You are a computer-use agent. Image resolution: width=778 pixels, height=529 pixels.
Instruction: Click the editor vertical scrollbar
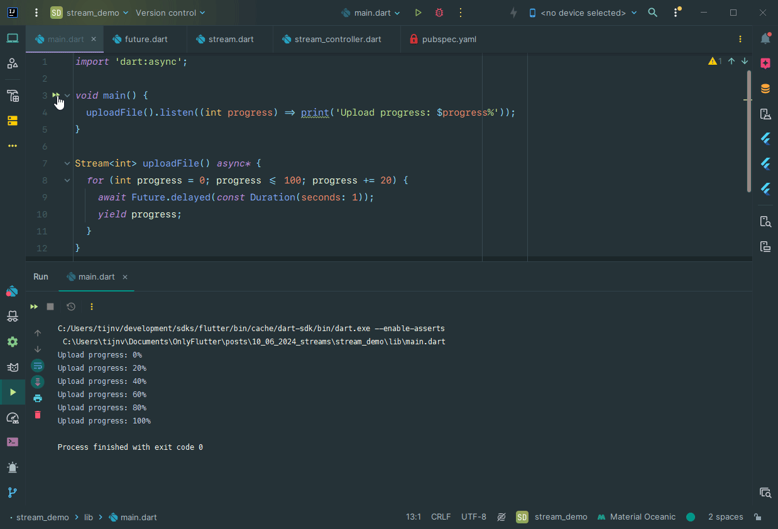pos(748,132)
